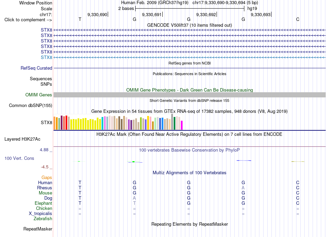The width and height of the screenshot is (326, 237).
Task: Open the OMIM Gene Phenotypes track title
Action: [189, 90]
